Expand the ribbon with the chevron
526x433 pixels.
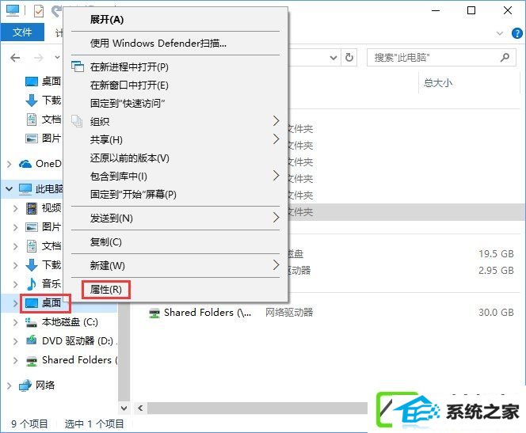(500, 33)
